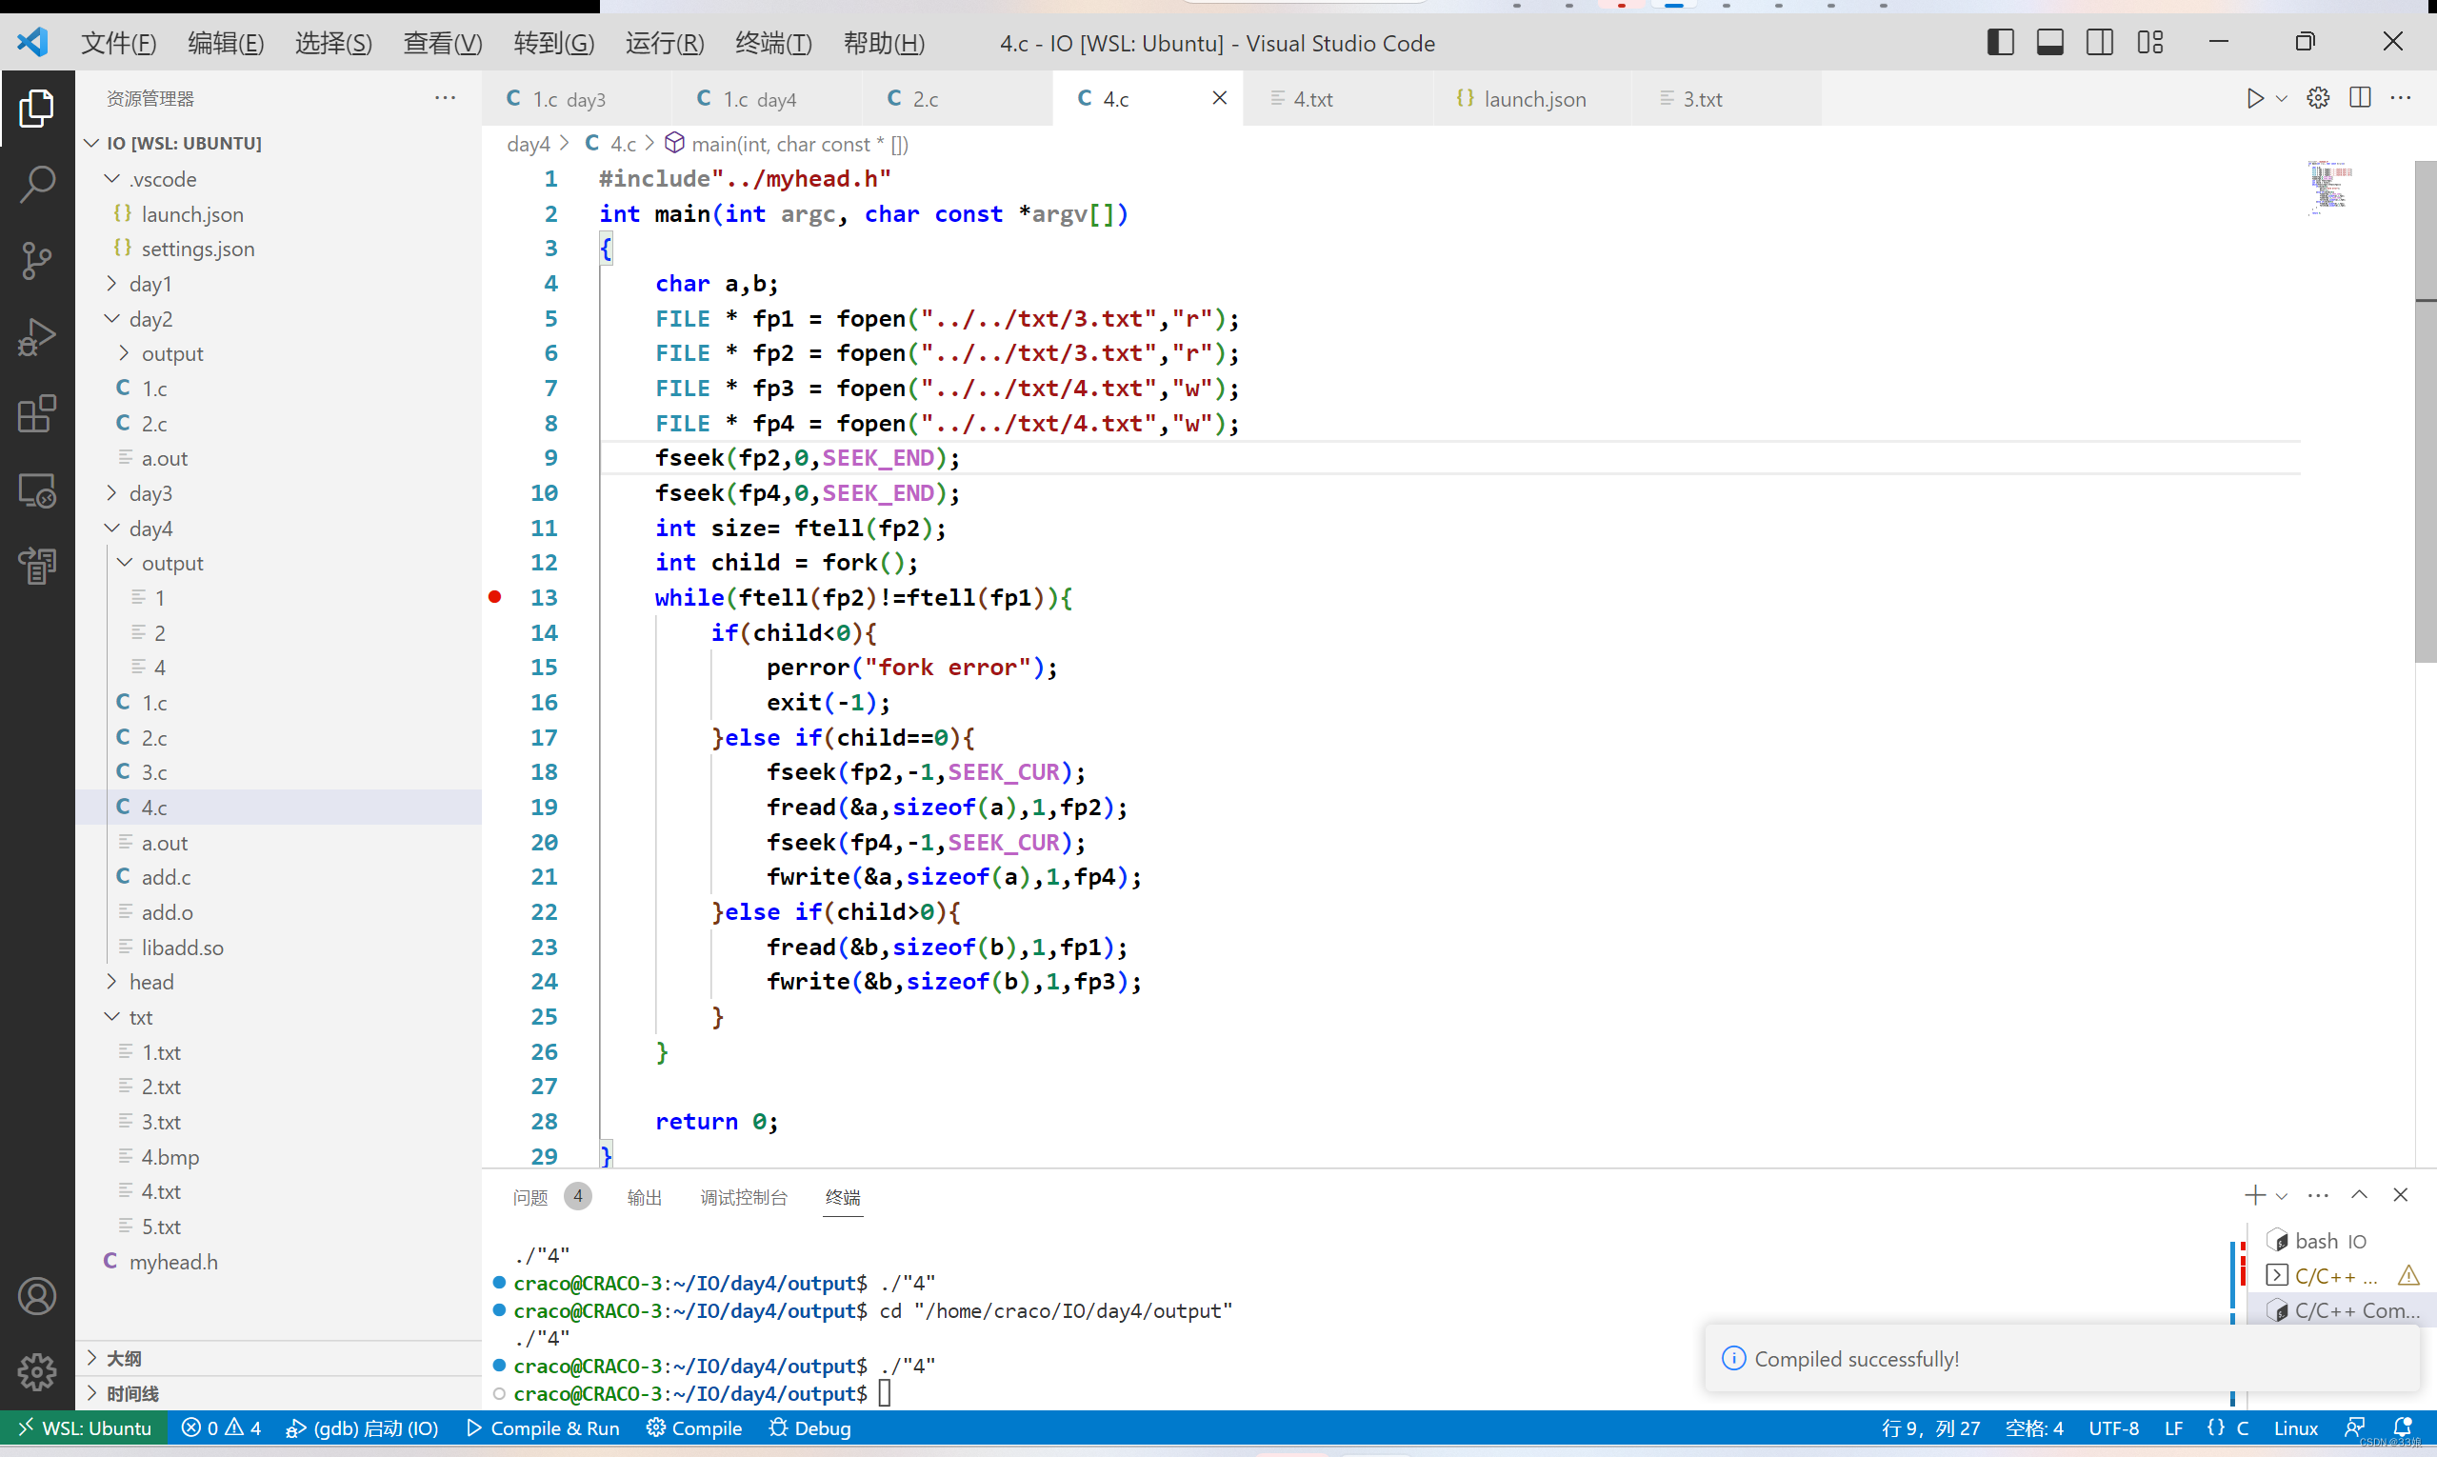
Task: Click Compile & Run in status bar
Action: [x=543, y=1427]
